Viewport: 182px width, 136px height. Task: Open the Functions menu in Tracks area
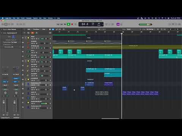coord(36,29)
